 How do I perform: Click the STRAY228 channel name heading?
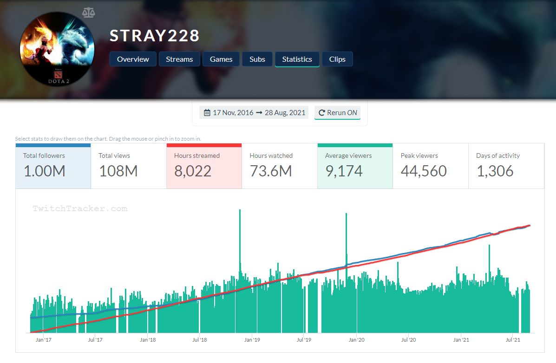(x=155, y=36)
